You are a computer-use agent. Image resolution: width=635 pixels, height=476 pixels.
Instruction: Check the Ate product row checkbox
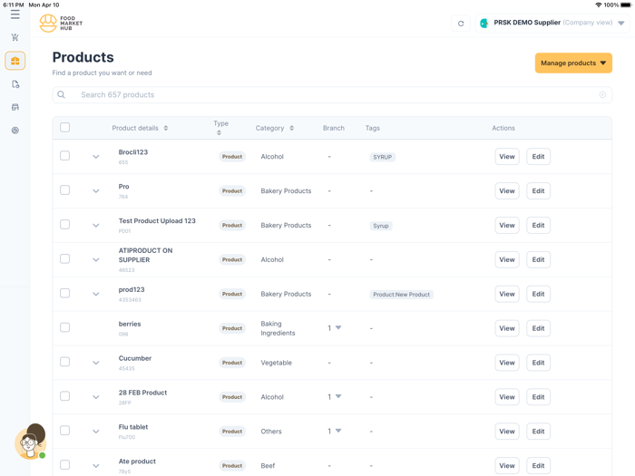[x=64, y=465]
